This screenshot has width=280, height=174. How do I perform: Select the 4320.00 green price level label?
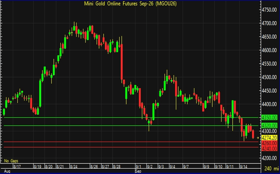pos(269,126)
